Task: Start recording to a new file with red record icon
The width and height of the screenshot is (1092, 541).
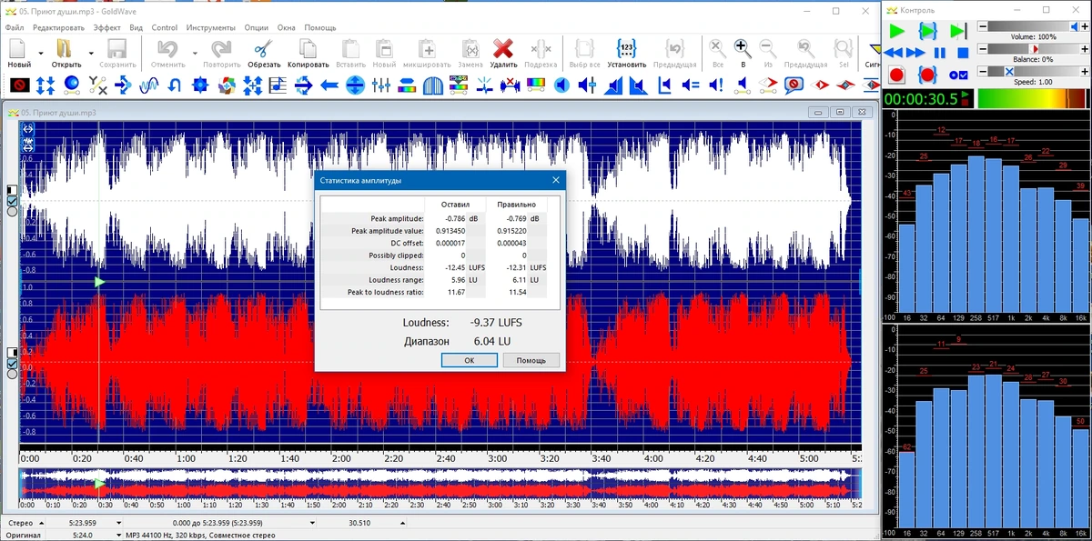Action: click(896, 75)
